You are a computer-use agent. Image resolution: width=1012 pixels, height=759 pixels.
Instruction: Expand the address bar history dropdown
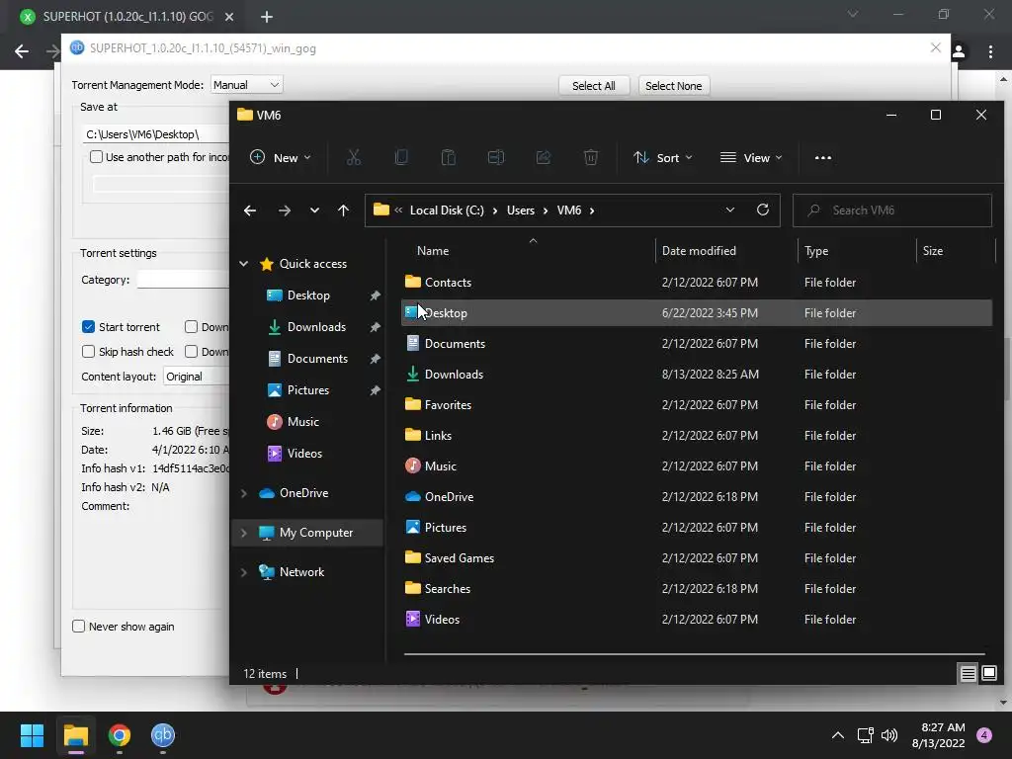730,210
